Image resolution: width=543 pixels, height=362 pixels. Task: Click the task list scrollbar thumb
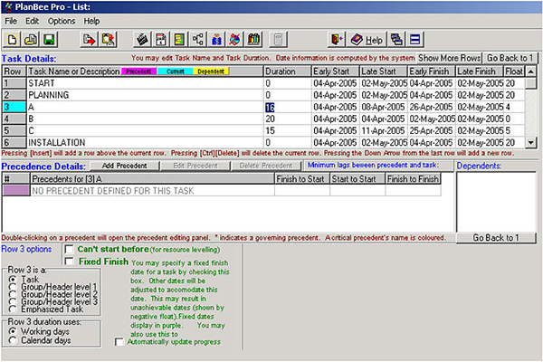coord(531,83)
